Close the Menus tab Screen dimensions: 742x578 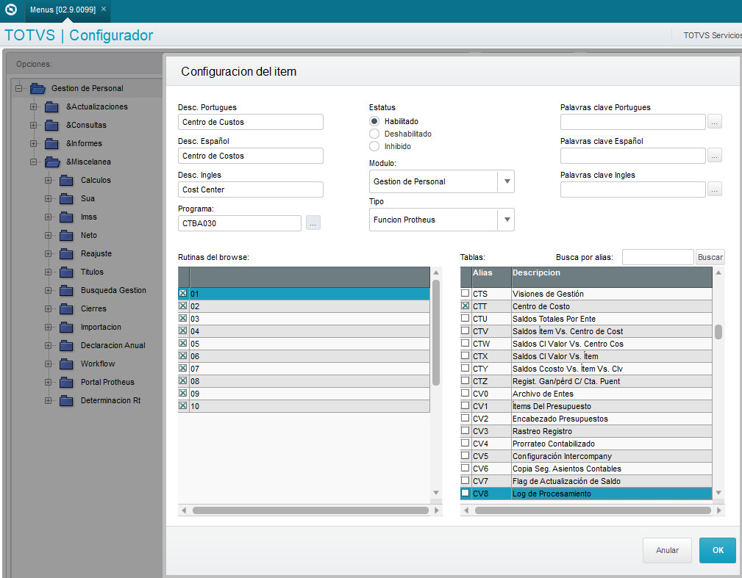(104, 9)
